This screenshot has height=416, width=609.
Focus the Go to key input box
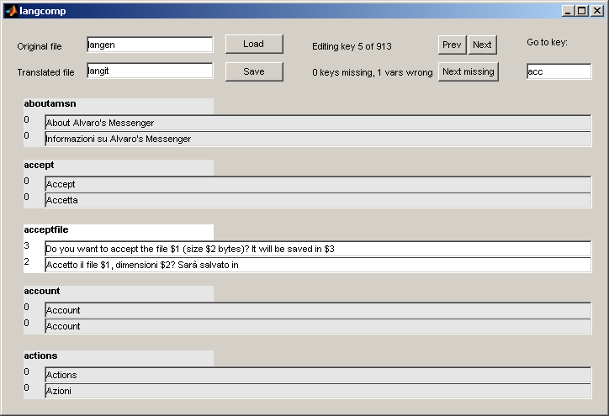(x=559, y=71)
